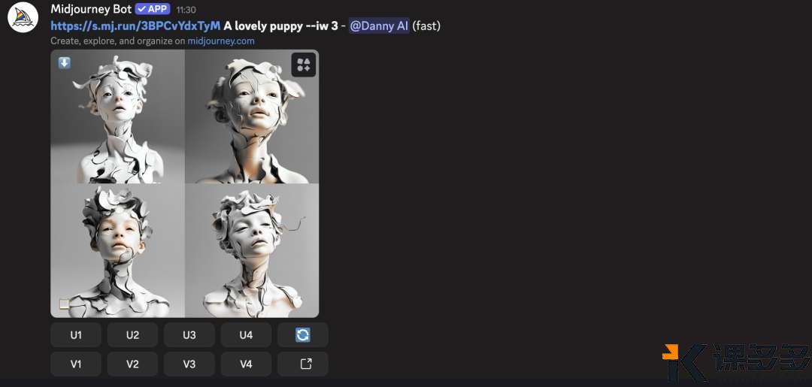Open the top-right sculpture image in grid
Image resolution: width=812 pixels, height=387 pixels.
pos(252,117)
